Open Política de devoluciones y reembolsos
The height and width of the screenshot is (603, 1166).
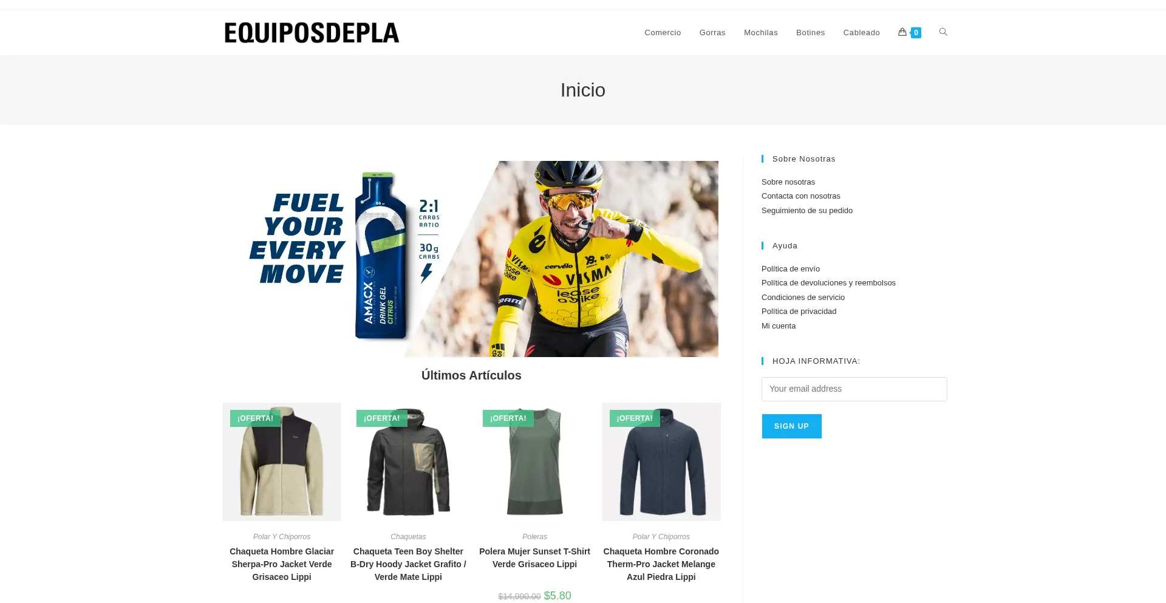(x=828, y=283)
